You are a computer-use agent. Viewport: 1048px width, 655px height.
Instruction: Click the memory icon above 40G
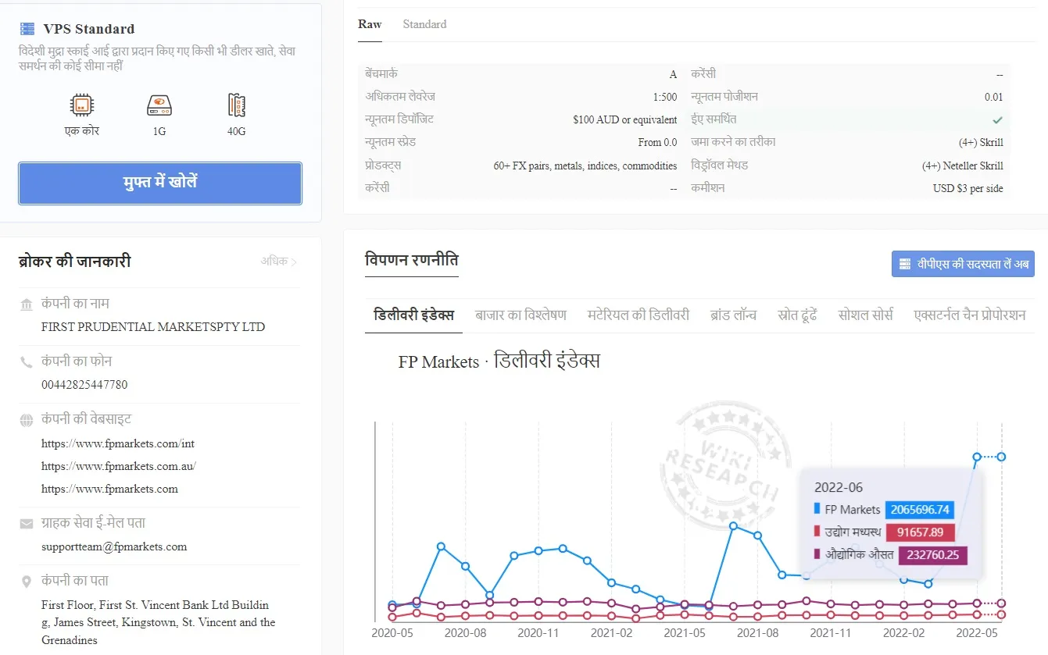point(236,105)
